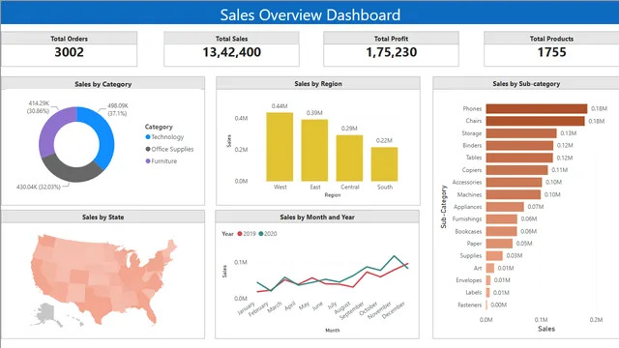Click the Storage sub-category bar
The width and height of the screenshot is (619, 348).
(521, 133)
